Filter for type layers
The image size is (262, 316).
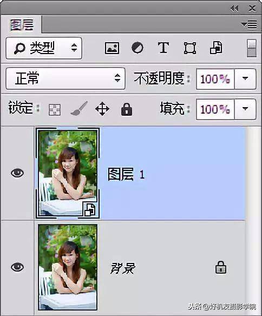163,48
